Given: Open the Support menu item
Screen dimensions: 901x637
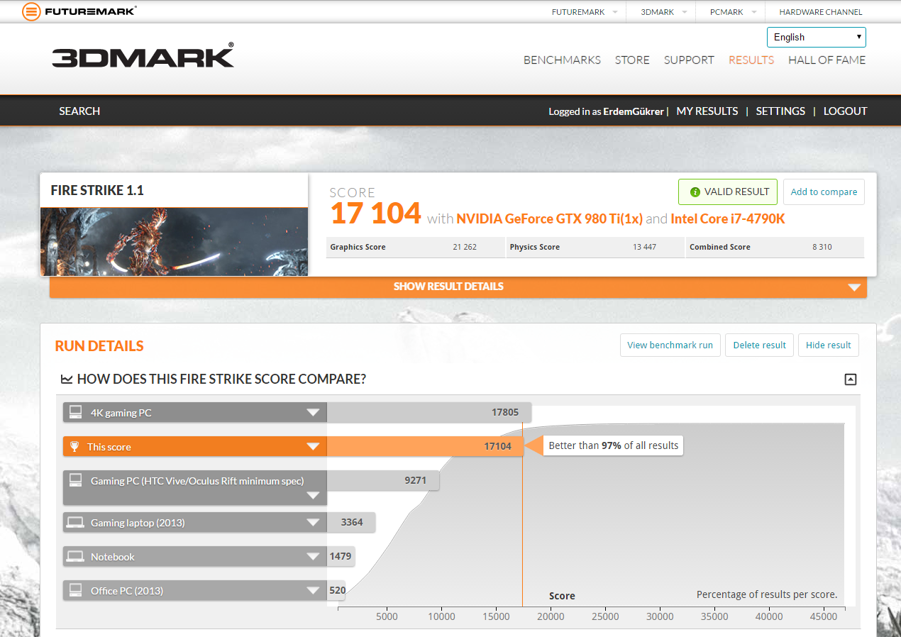Looking at the screenshot, I should click(x=689, y=60).
